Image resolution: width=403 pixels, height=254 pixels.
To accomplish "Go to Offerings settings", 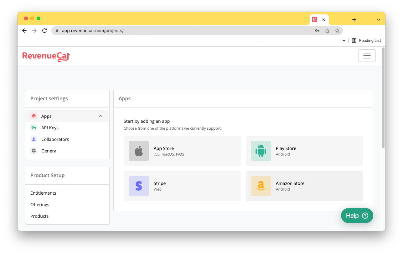I will coord(40,205).
